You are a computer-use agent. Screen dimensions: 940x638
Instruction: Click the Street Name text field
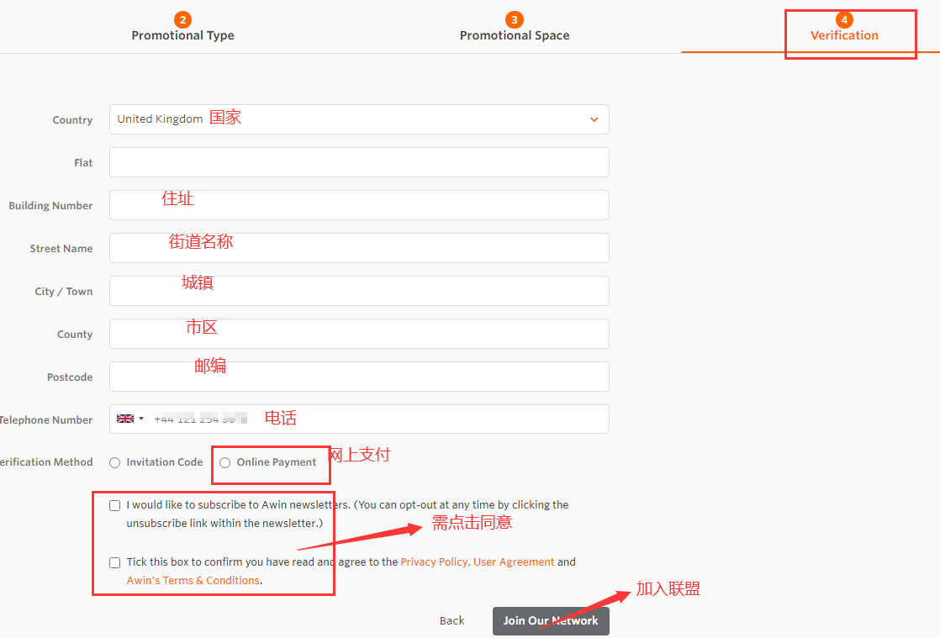pos(359,248)
